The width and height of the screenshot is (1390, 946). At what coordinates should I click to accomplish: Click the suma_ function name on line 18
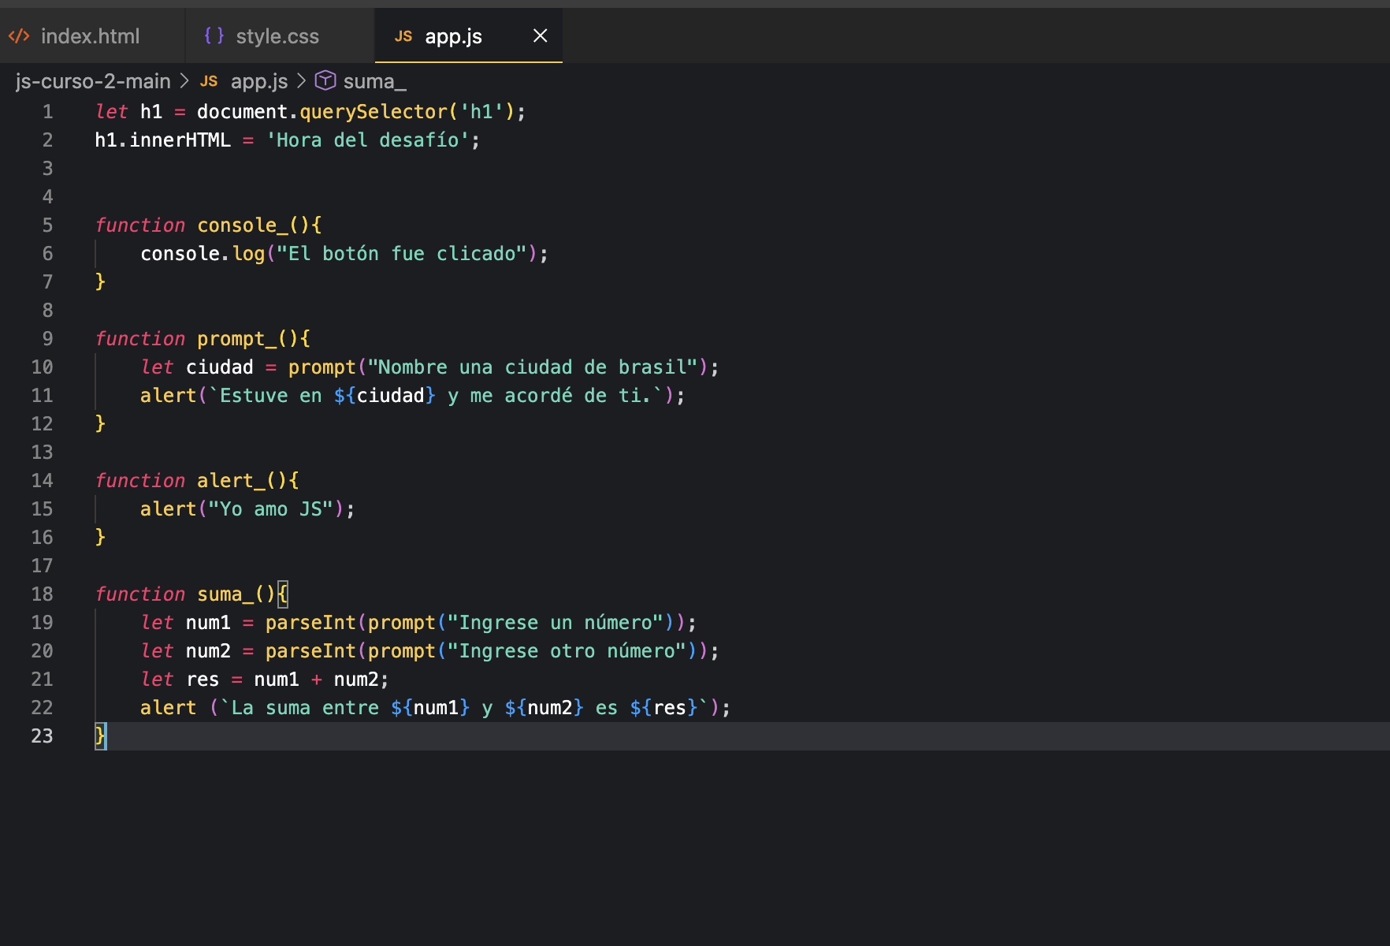(225, 594)
